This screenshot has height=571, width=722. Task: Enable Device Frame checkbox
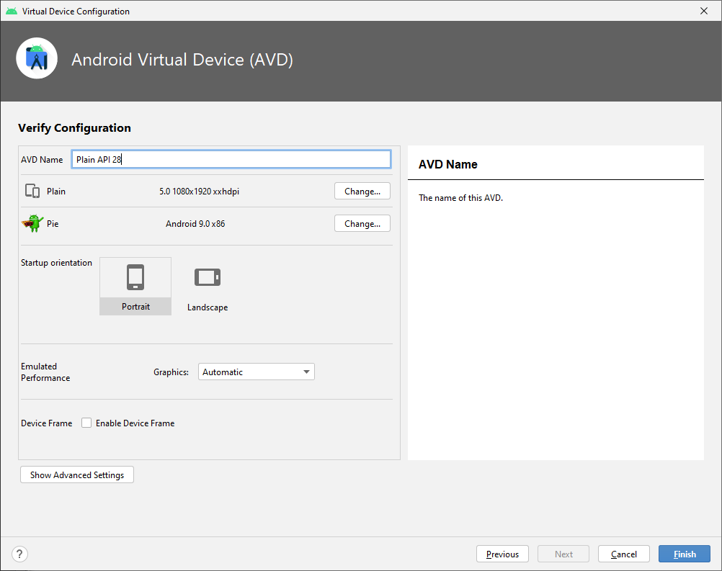pyautogui.click(x=86, y=423)
